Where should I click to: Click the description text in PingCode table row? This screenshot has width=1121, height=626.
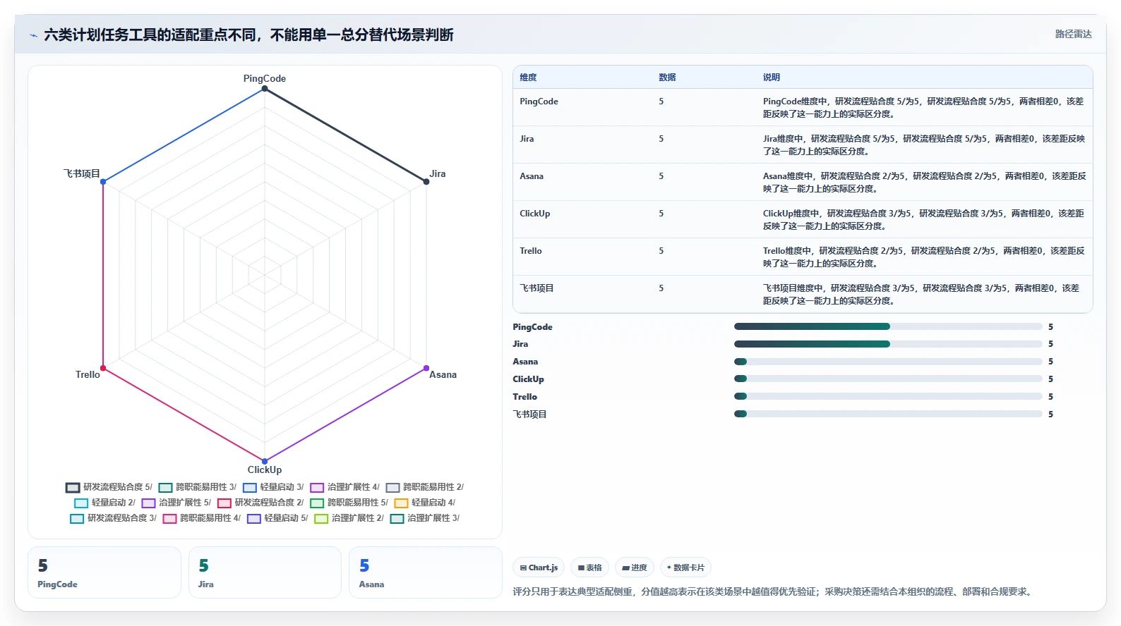click(923, 108)
